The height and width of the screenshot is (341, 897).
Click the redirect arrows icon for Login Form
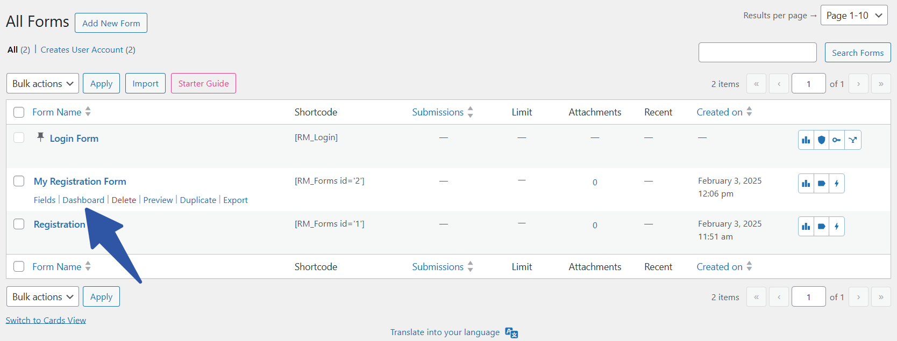[853, 140]
